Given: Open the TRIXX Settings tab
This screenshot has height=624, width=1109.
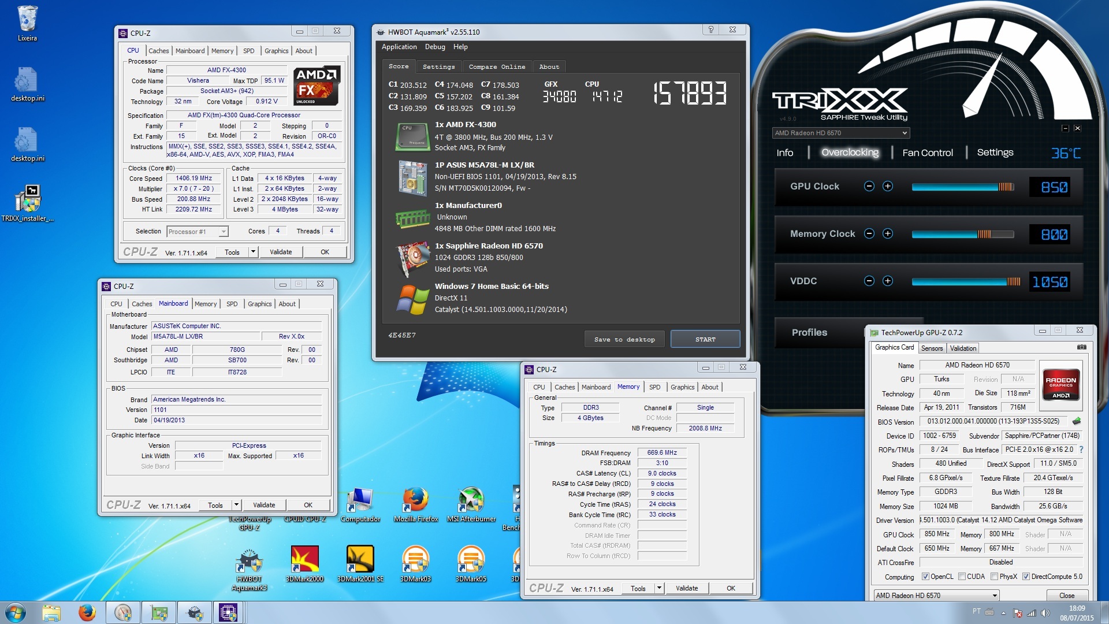Looking at the screenshot, I should point(995,153).
